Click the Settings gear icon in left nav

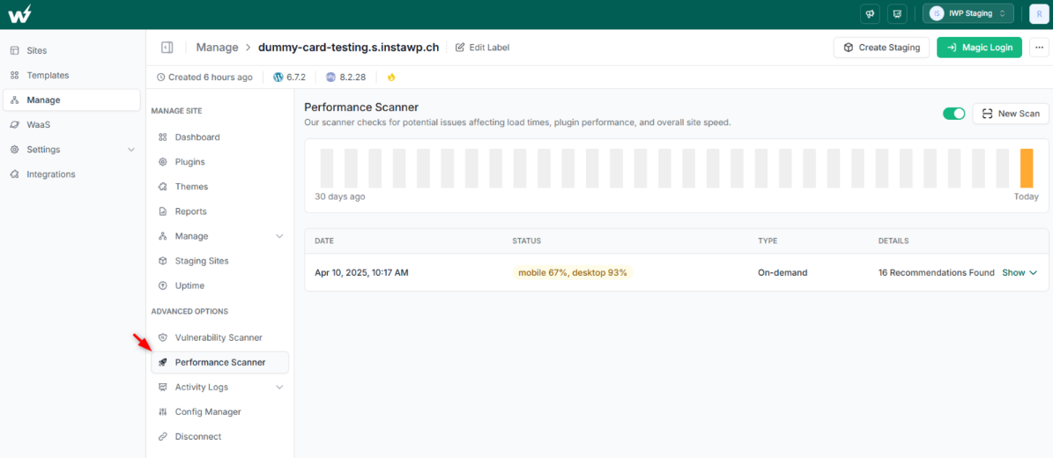(x=15, y=150)
